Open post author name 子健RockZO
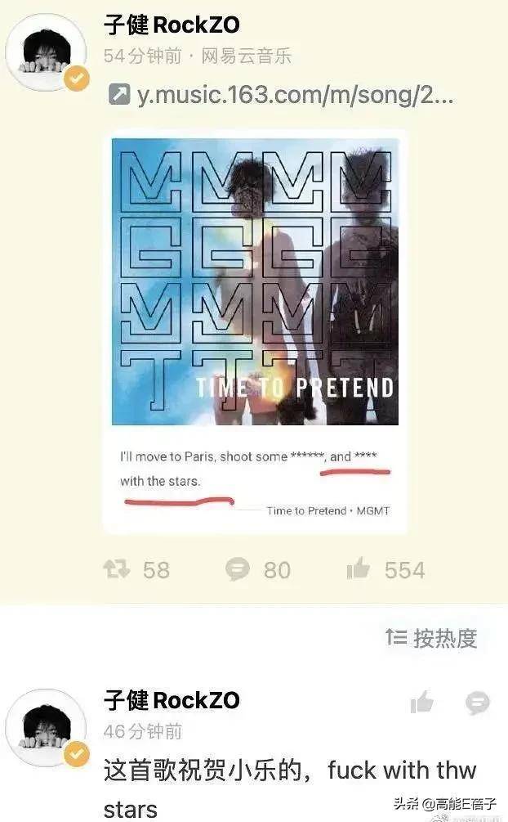The image size is (508, 822). [172, 25]
